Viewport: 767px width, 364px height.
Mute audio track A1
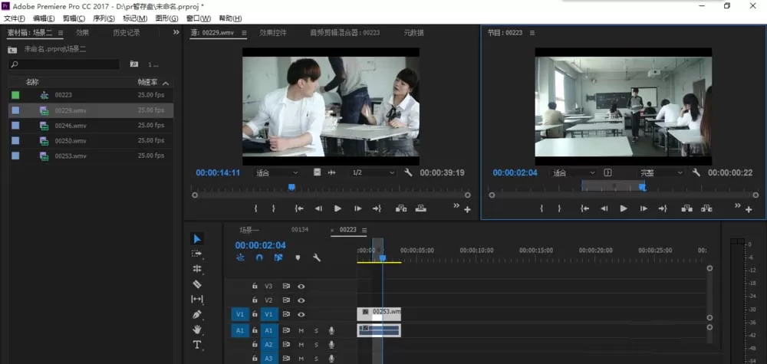301,331
